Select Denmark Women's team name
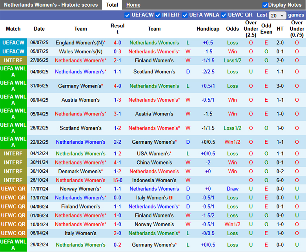The height and width of the screenshot is (252, 306). tap(80, 172)
